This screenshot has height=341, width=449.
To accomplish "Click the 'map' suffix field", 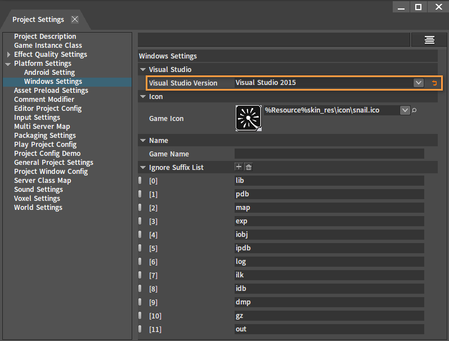I will coord(329,208).
